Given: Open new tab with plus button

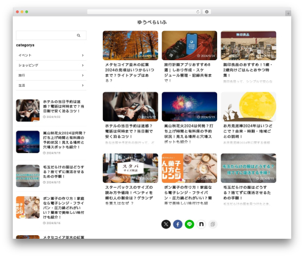Looking at the screenshot, I should (288, 13).
